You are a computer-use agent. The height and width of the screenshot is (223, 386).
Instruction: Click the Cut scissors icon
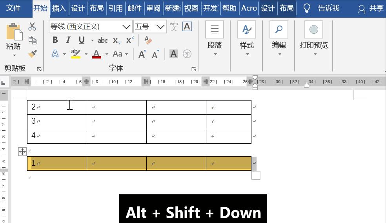point(32,27)
